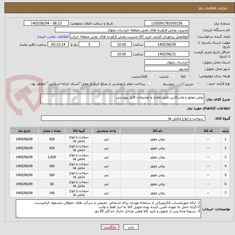This screenshot has width=235, height=235.
Task: Click quantity 140 in row 7
Action: pos(52,193)
